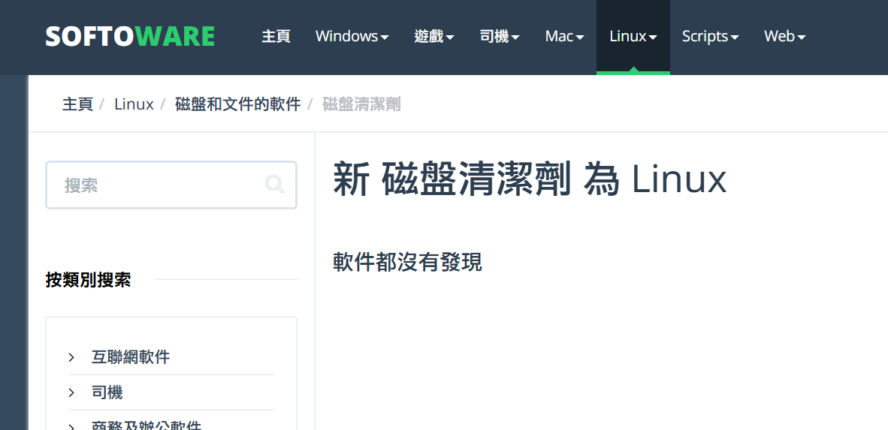Open the 主頁 nav item
The image size is (888, 430).
click(x=276, y=37)
